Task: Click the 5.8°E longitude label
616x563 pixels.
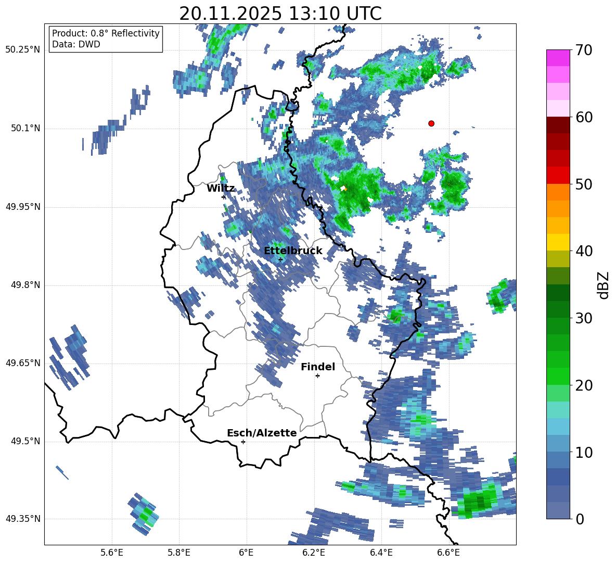Action: point(179,553)
